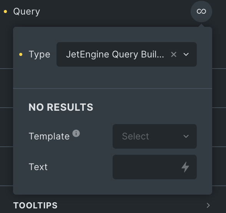Open the Template dropdown arrow

pyautogui.click(x=186, y=136)
